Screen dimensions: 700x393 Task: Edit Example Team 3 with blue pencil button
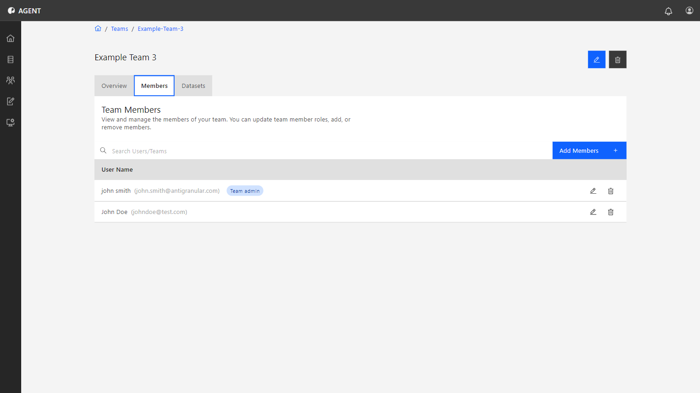[596, 59]
